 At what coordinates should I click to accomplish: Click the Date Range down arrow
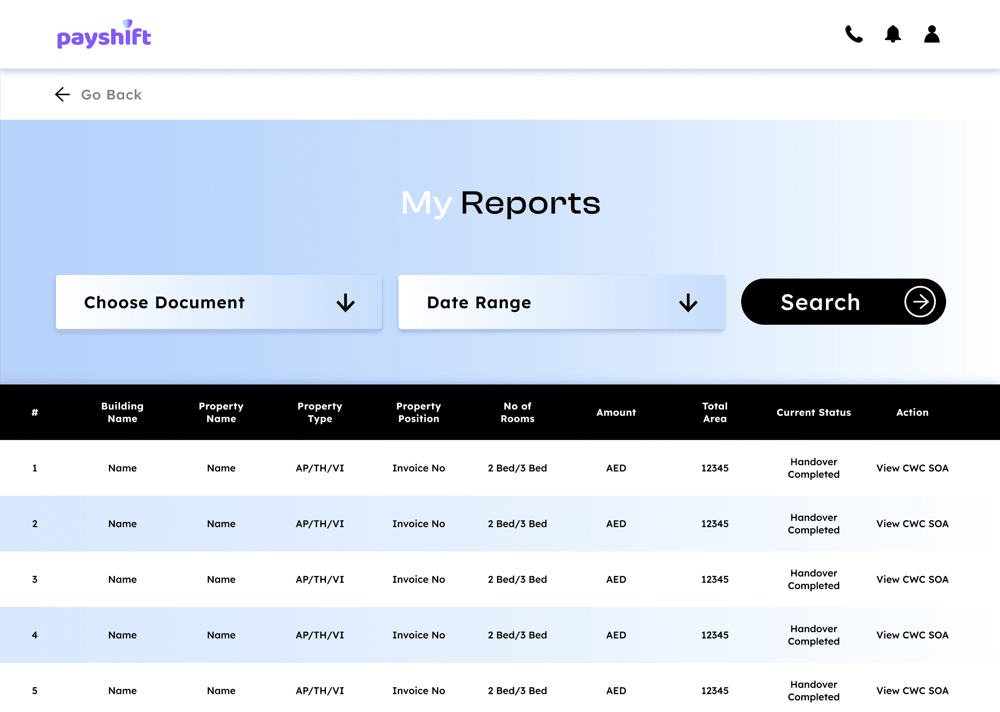[x=688, y=302]
